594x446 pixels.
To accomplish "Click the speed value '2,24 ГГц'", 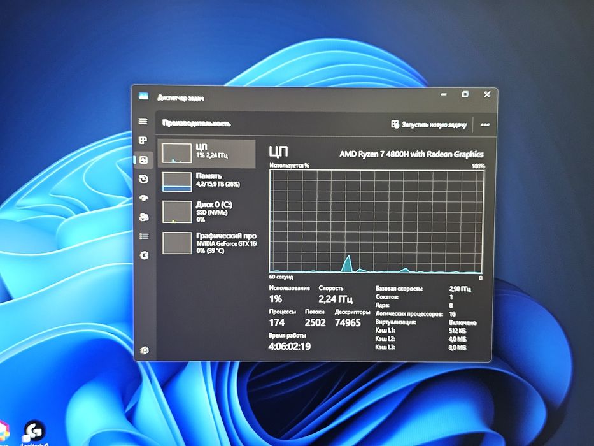I will 336,299.
